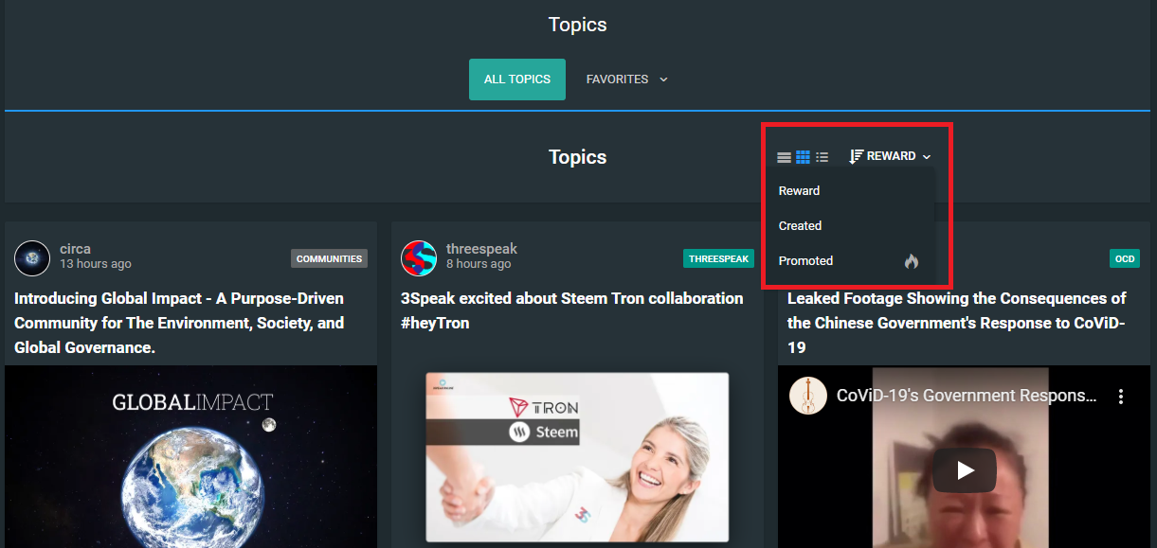Expand the Favorites dropdown
This screenshot has width=1157, height=548.
(x=626, y=80)
